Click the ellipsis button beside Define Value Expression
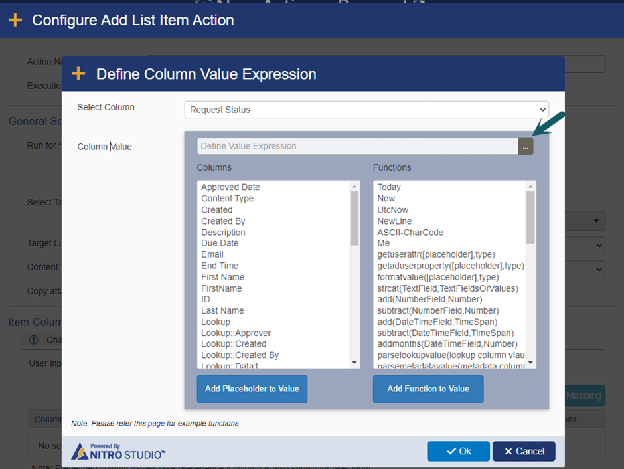The width and height of the screenshot is (624, 469). pos(525,147)
